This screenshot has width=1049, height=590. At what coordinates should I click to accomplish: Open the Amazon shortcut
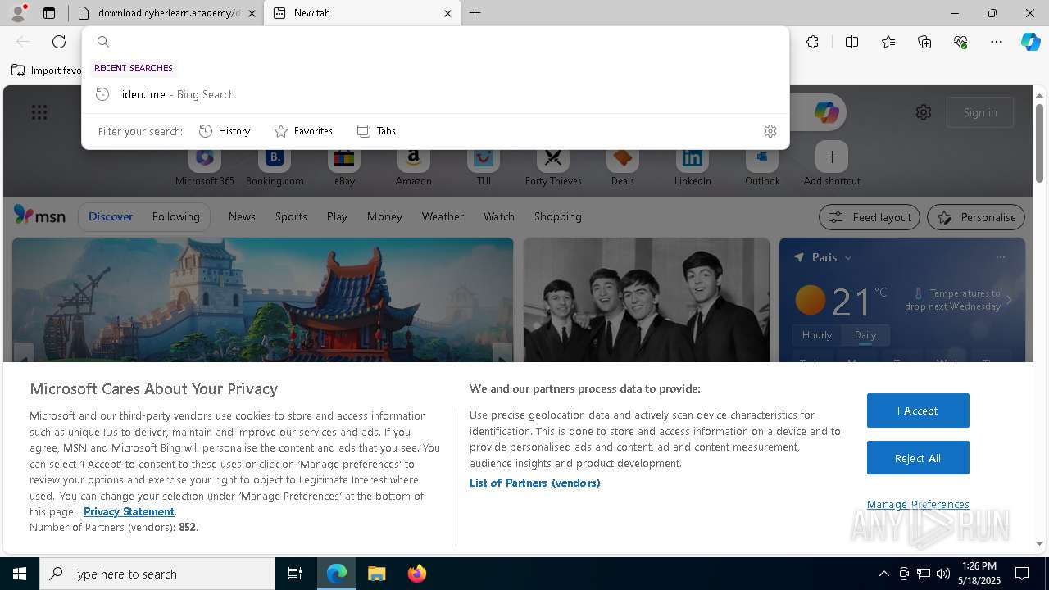click(x=413, y=166)
